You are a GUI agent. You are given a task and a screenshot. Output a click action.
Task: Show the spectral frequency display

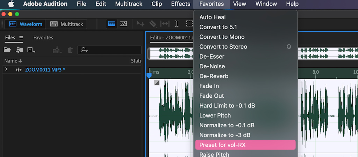112,24
